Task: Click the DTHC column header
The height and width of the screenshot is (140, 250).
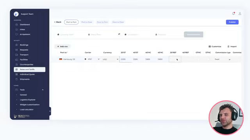Action: 208,52
